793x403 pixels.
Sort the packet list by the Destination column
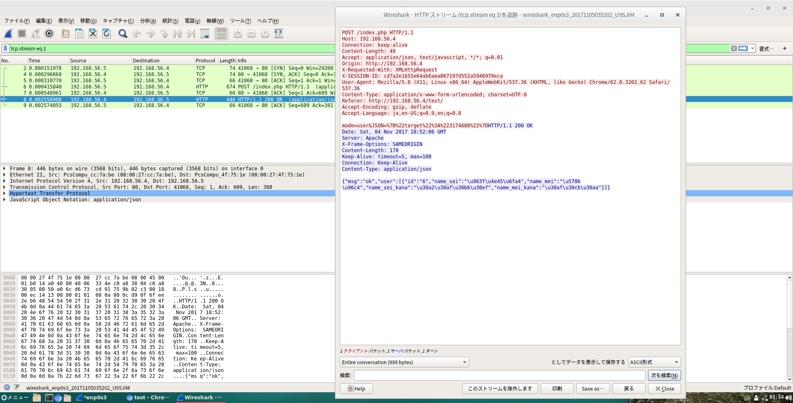pos(163,60)
